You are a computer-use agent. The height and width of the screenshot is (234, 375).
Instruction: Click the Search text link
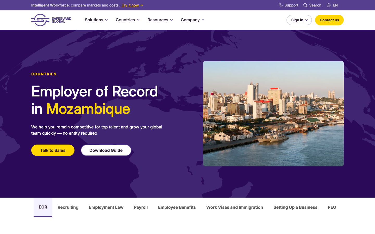pyautogui.click(x=315, y=5)
